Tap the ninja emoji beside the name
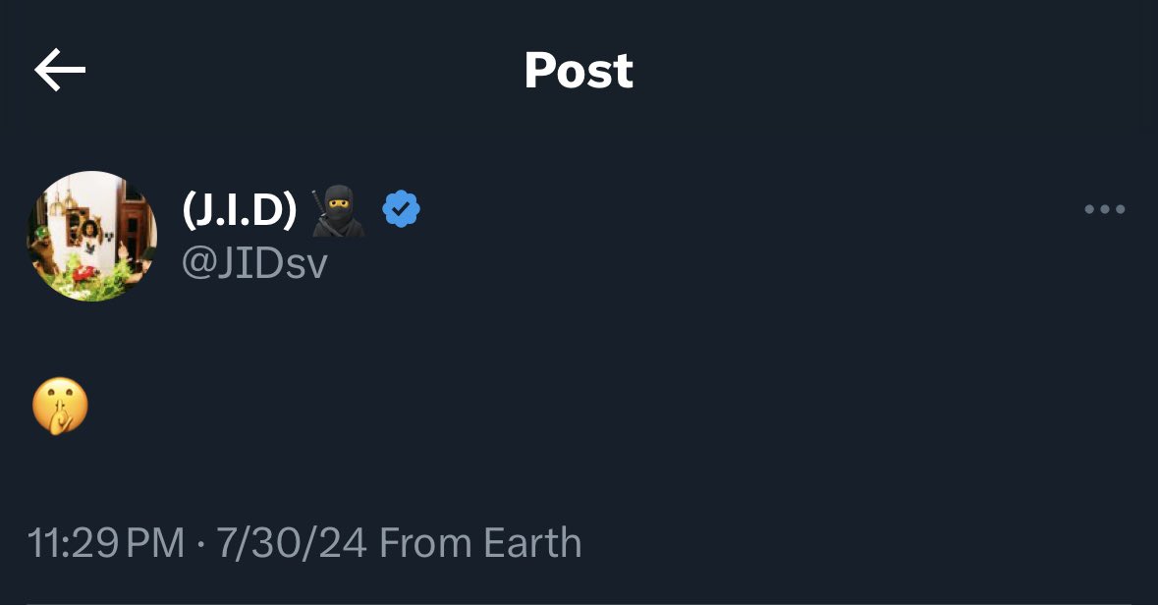Viewport: 1158px width, 605px height. click(338, 210)
